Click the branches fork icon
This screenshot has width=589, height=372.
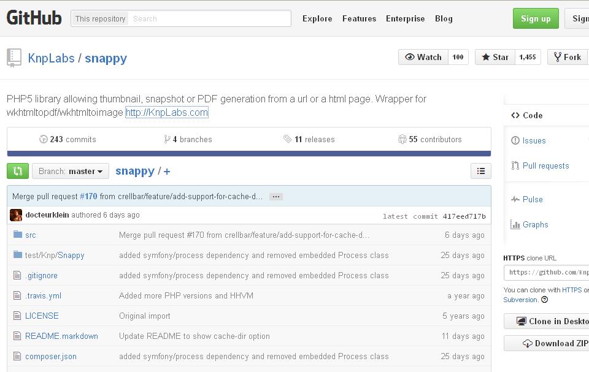(x=167, y=139)
